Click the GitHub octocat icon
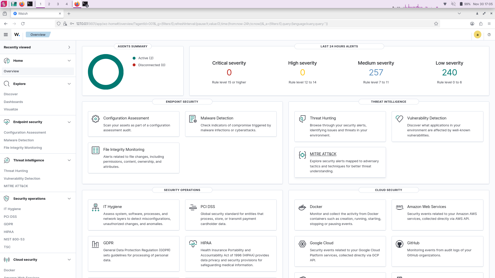Viewport: 495px width, 278px height. (399, 244)
